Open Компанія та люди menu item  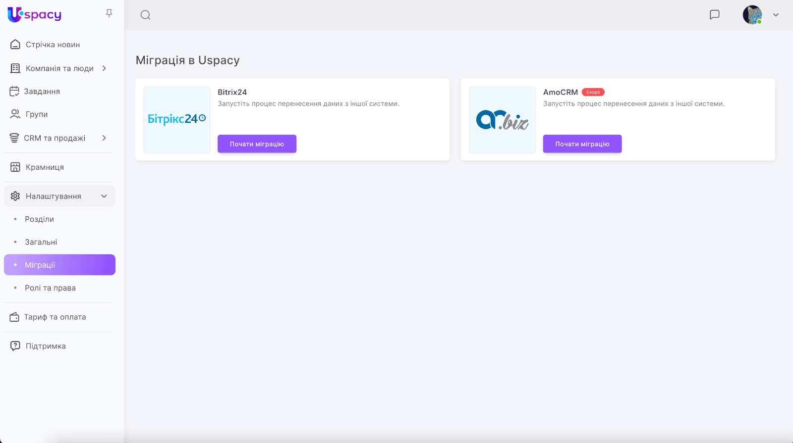[59, 68]
